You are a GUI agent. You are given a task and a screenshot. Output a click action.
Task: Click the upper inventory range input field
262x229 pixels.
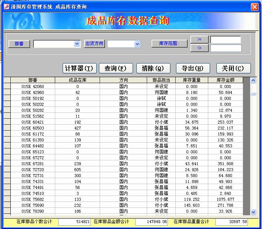[226, 39]
